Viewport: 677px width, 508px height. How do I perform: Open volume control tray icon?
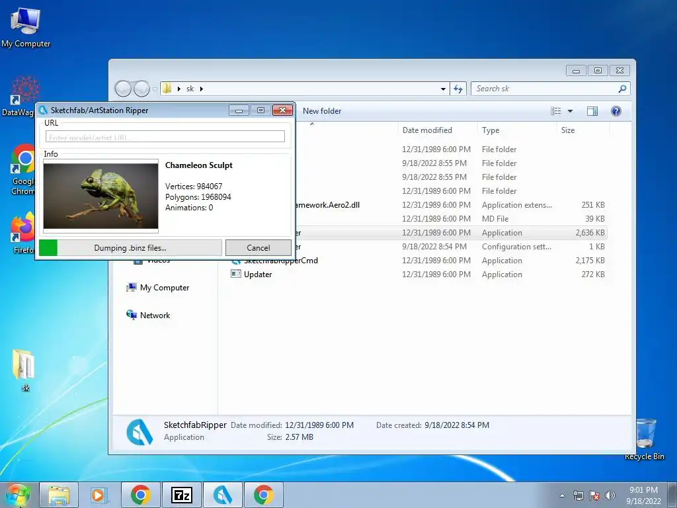point(610,495)
